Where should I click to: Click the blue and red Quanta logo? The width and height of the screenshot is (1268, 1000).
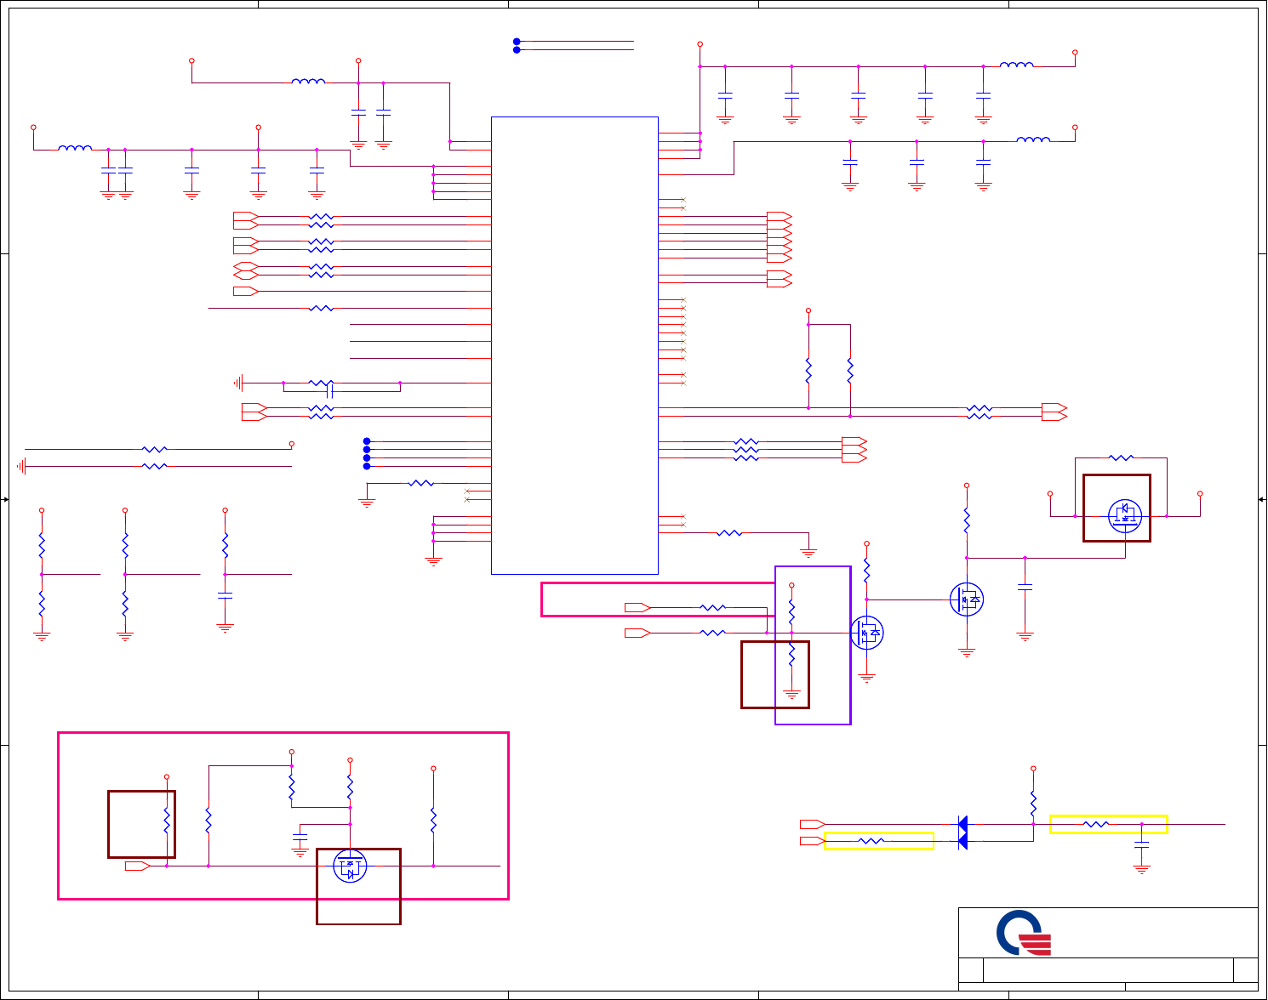[1024, 933]
